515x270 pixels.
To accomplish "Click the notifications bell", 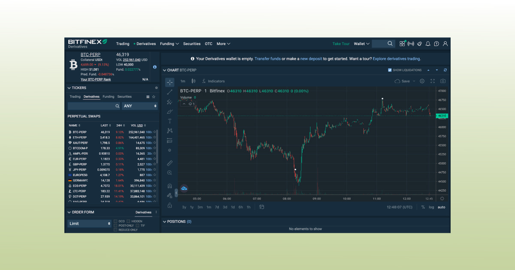I will 428,43.
